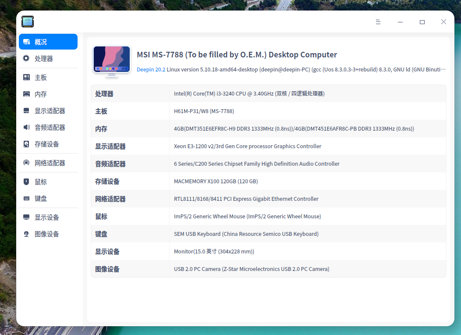The image size is (461, 335).
Task: Click the Xeon E3-1200 v2 Graphics Controller value
Action: coord(247,146)
